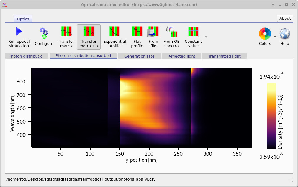298x187 pixels.
Task: Switch to the Generation rate tab
Action: click(139, 56)
